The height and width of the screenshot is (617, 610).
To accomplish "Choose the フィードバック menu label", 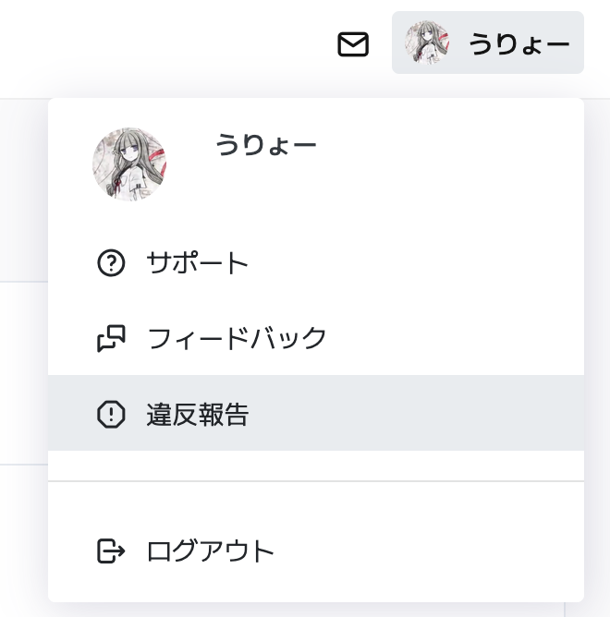I will pos(238,339).
